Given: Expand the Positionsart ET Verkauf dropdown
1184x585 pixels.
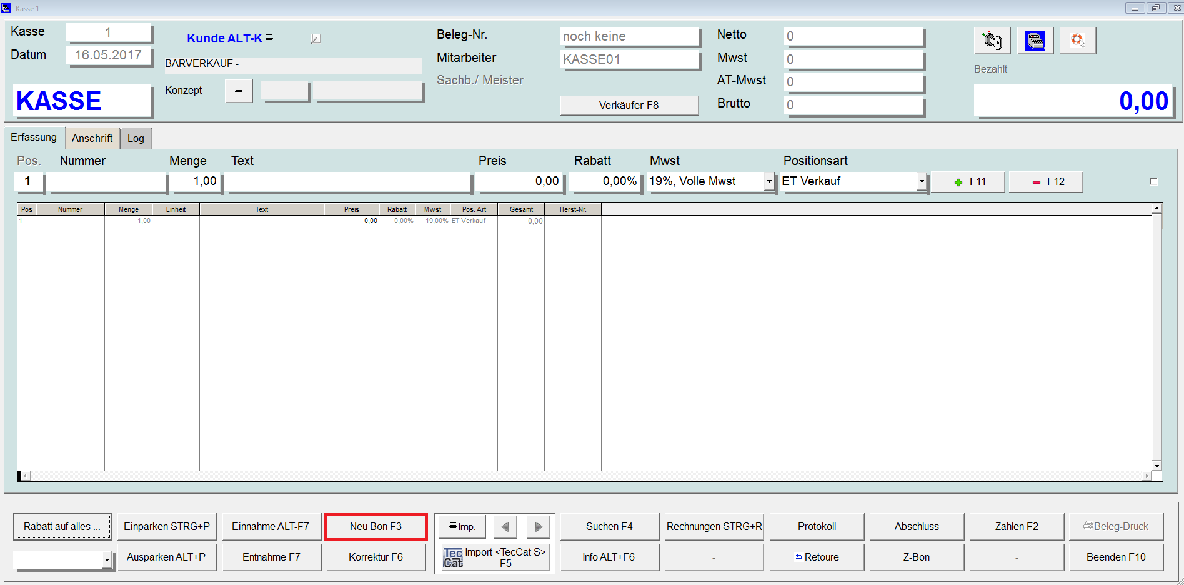Looking at the screenshot, I should click(921, 181).
